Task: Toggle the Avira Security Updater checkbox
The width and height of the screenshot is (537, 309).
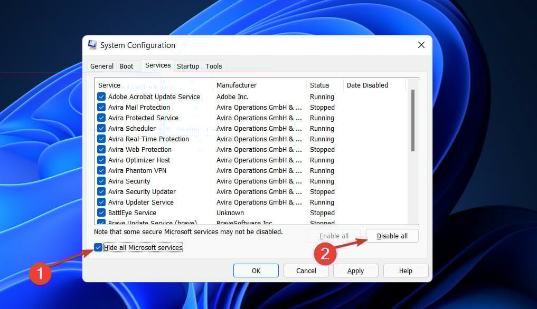Action: (101, 191)
